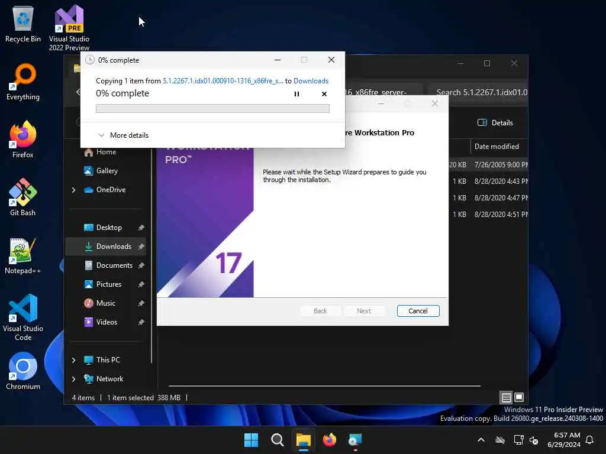The height and width of the screenshot is (454, 606).
Task: Click the Explorer horizontal scrollbar
Action: tap(325, 385)
